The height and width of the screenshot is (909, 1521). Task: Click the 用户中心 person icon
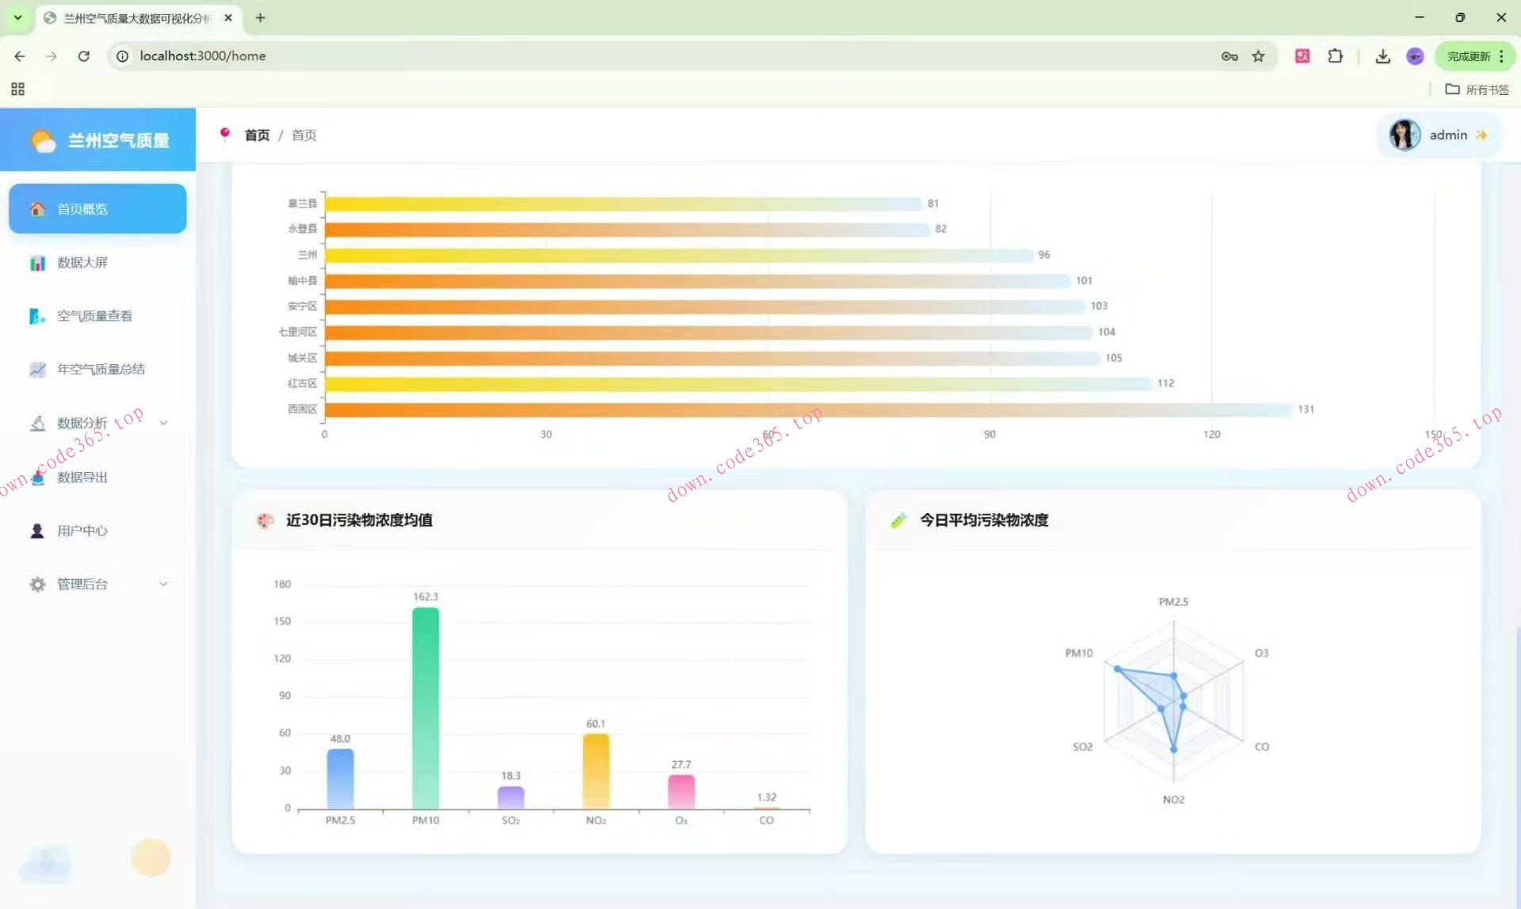coord(37,531)
